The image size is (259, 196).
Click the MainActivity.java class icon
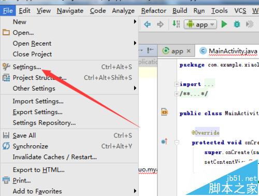(x=203, y=51)
